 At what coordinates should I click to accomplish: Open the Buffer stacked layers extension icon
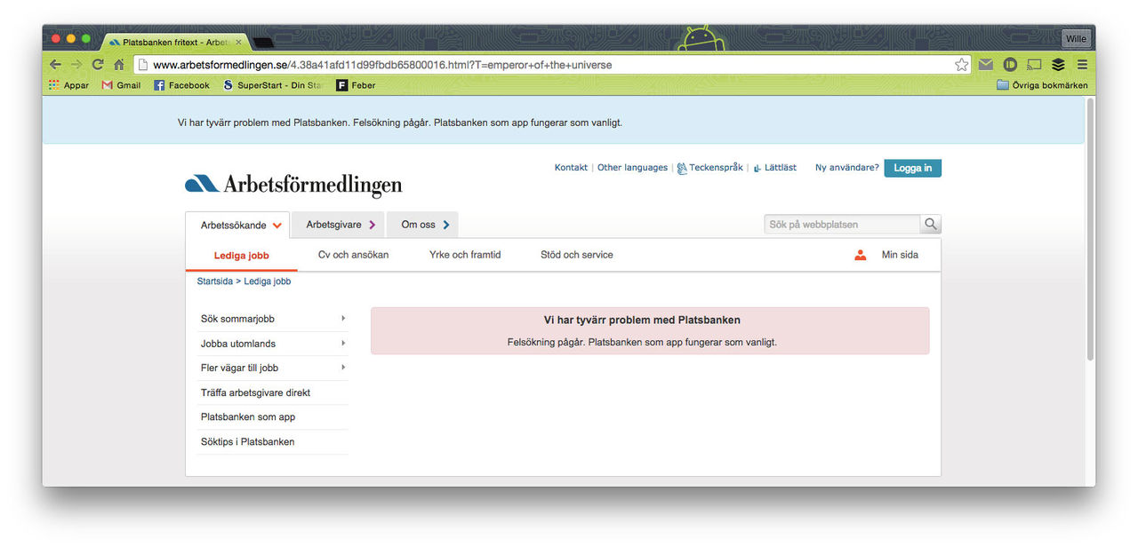click(1058, 65)
